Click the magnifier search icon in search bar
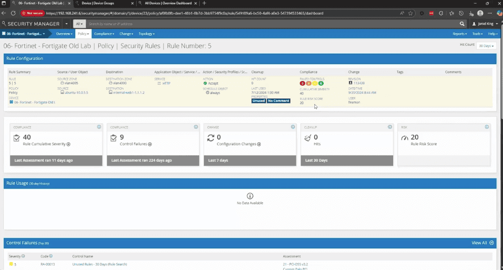The width and height of the screenshot is (503, 270). click(462, 24)
